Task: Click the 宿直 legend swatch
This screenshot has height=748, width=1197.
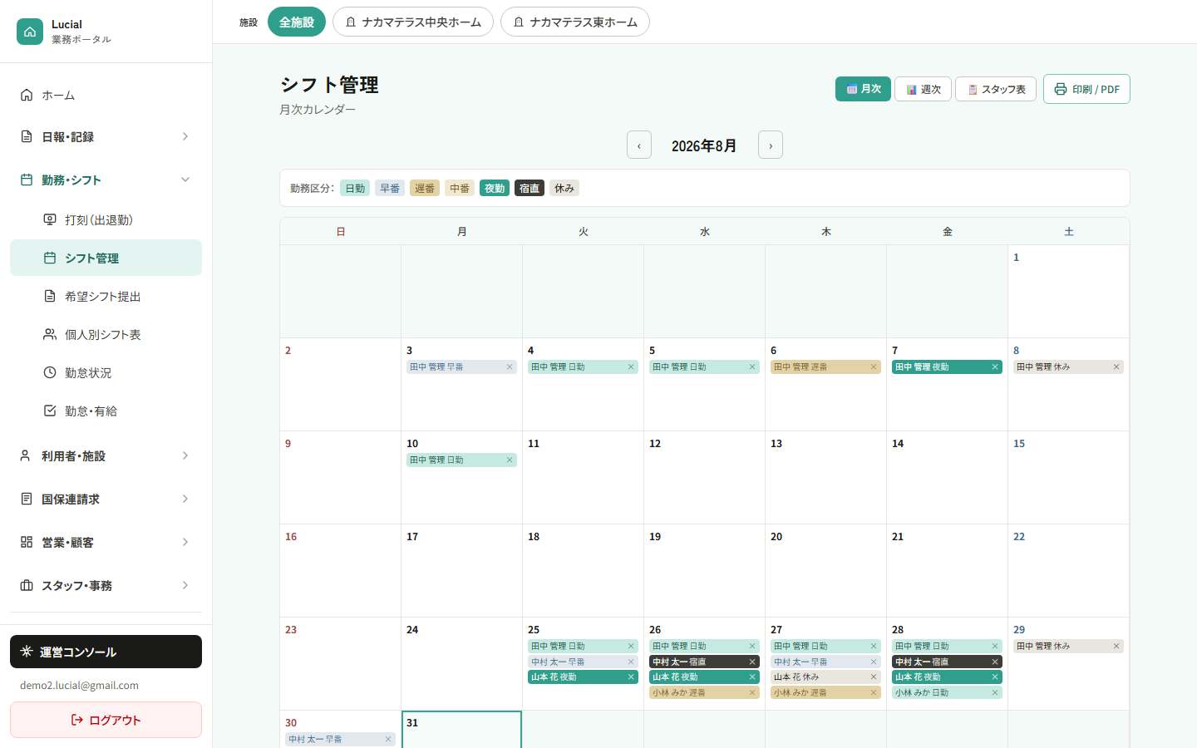Action: coord(530,188)
